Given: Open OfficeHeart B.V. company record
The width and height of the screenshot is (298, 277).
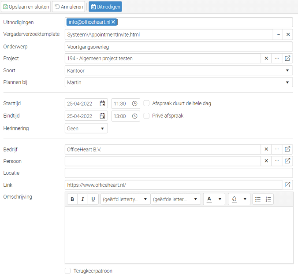Looking at the screenshot, I should (287, 149).
